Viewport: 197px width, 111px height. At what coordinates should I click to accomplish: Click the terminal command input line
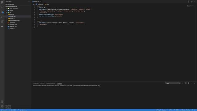(x=66, y=86)
